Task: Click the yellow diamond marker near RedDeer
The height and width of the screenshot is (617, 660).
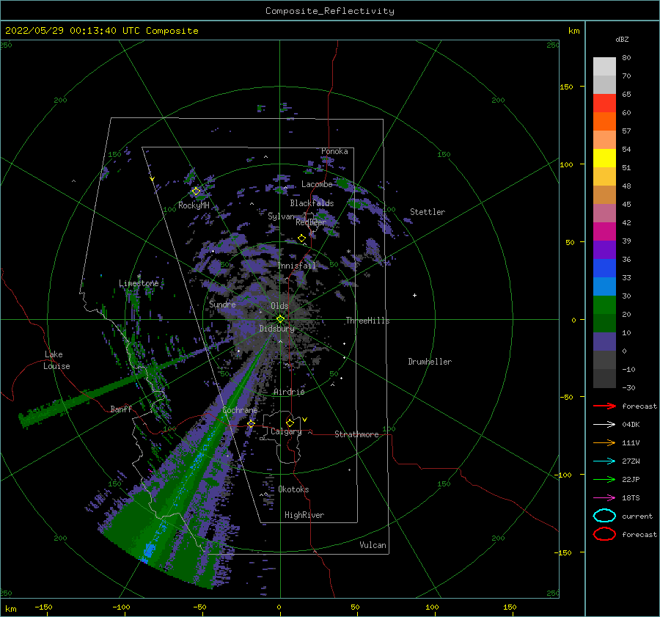Action: [301, 238]
